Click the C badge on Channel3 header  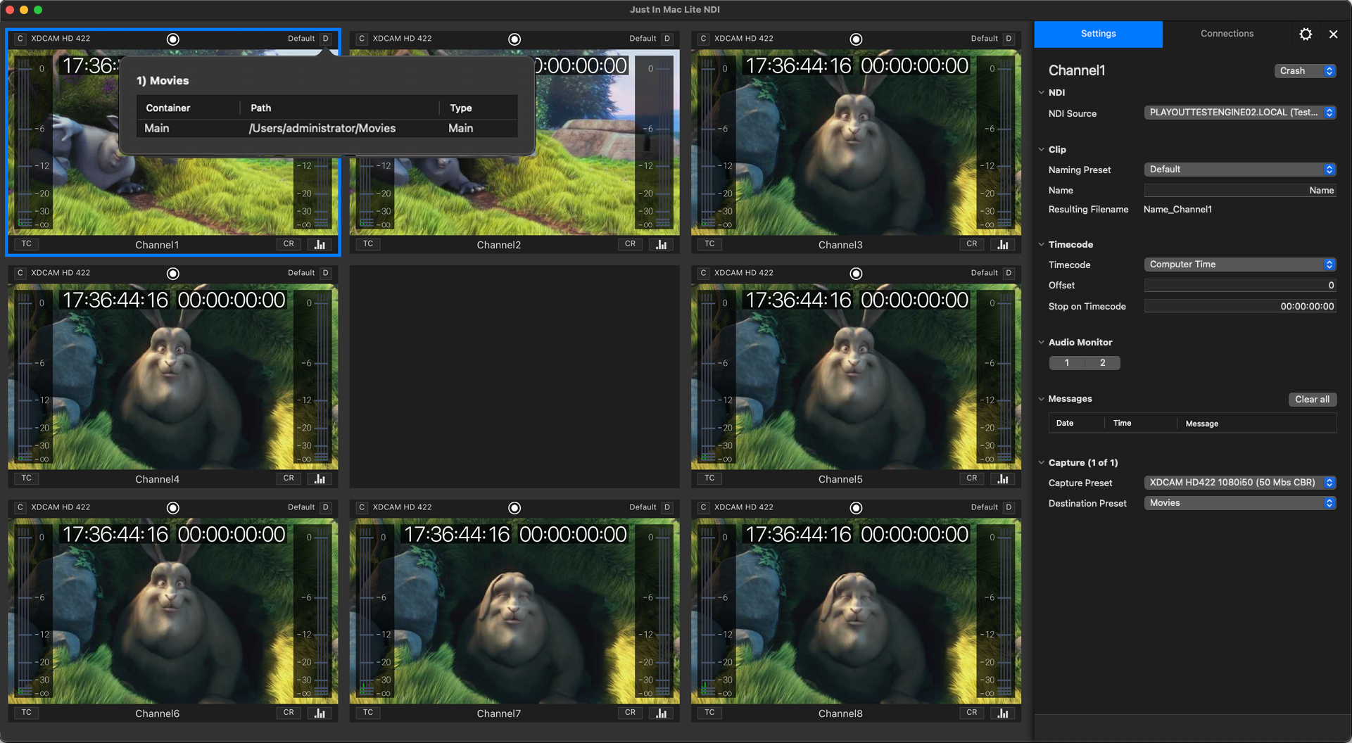(x=703, y=39)
